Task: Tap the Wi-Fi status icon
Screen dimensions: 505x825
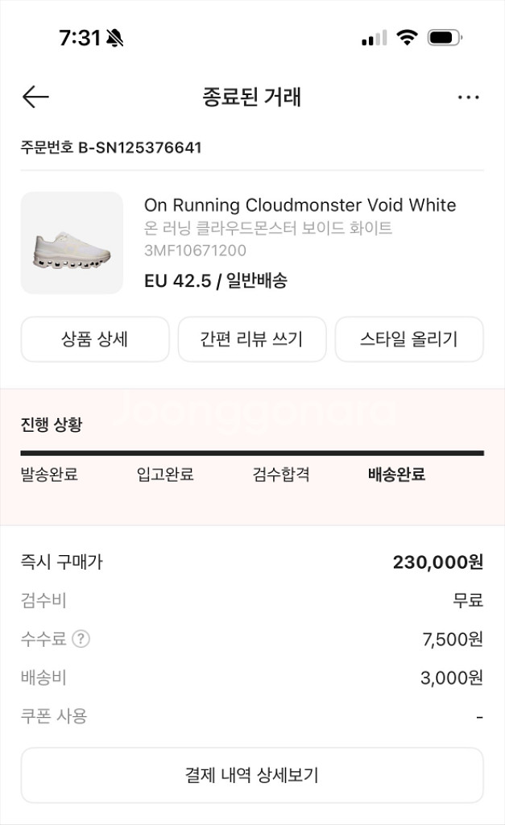Action: point(408,38)
